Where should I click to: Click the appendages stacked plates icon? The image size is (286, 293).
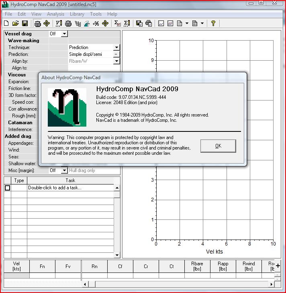[x=78, y=23]
